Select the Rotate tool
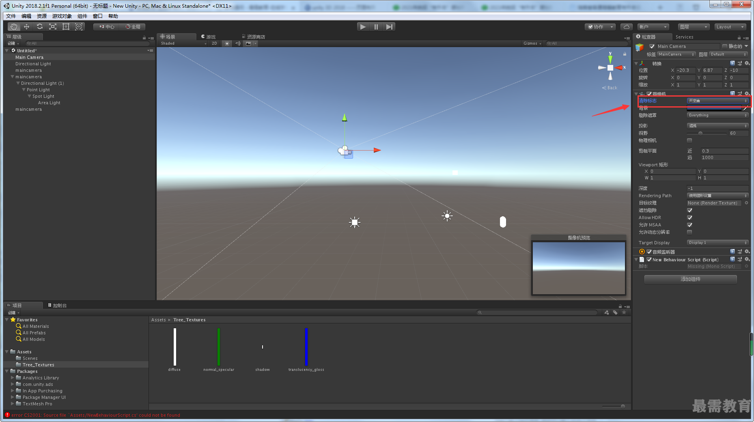The image size is (754, 422). [x=40, y=27]
